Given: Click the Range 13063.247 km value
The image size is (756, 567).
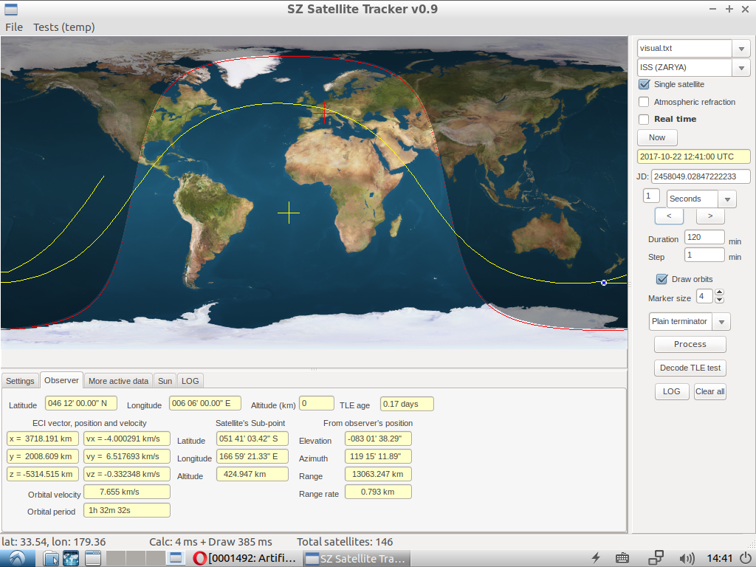Looking at the screenshot, I should point(378,474).
